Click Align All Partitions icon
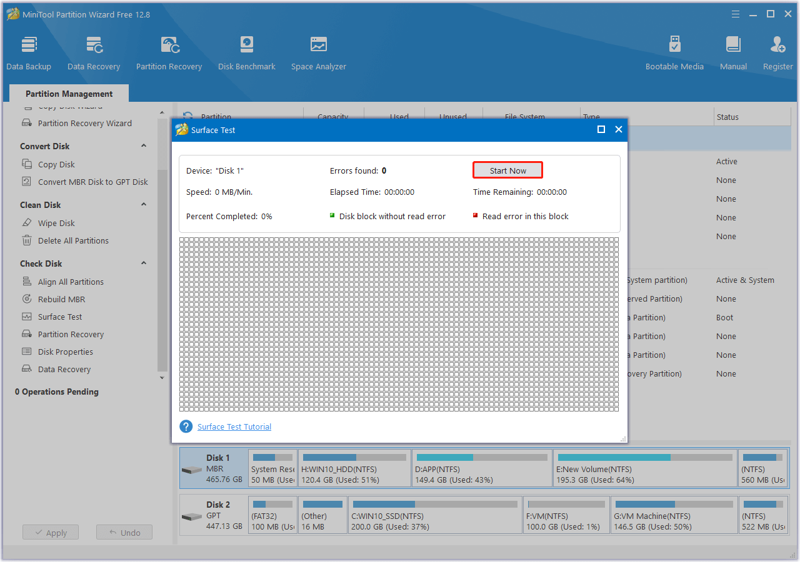 click(x=27, y=282)
